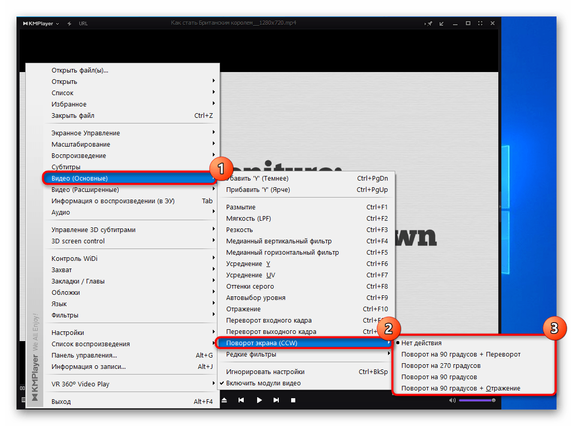The height and width of the screenshot is (426, 573).
Task: Click 'Прибавить Y (Ярче)' entry
Action: coord(306,190)
